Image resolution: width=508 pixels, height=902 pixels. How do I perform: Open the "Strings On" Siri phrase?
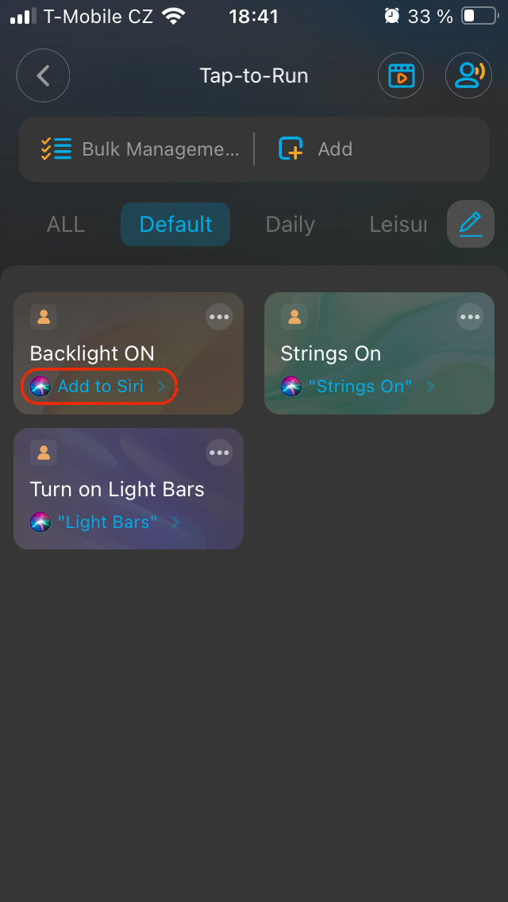pyautogui.click(x=360, y=387)
